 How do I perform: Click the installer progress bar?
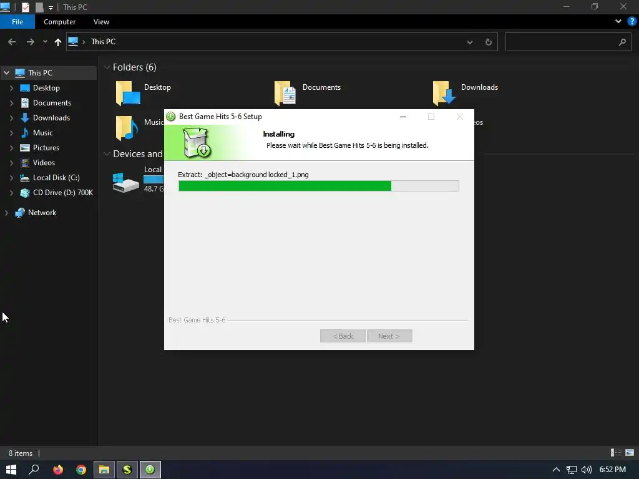pyautogui.click(x=319, y=186)
